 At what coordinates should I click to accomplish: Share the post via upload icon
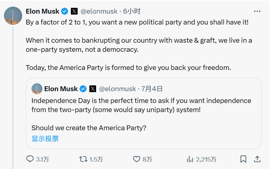pyautogui.click(x=257, y=159)
